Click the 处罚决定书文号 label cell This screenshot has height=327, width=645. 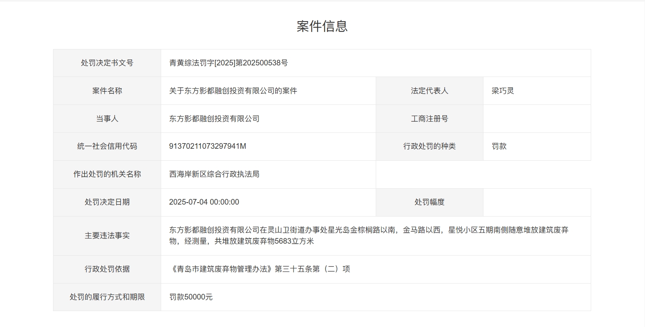coord(107,63)
